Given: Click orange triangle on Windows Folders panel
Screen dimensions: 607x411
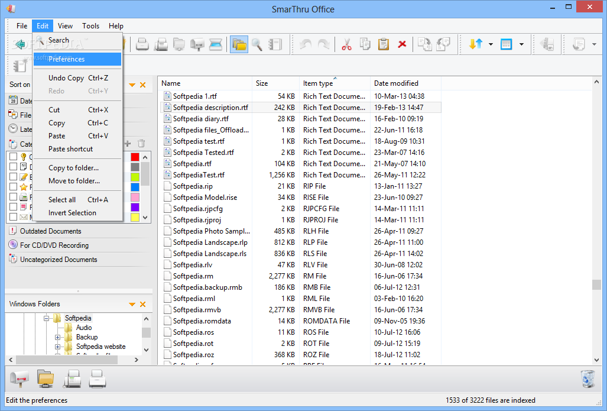Looking at the screenshot, I should pyautogui.click(x=132, y=305).
